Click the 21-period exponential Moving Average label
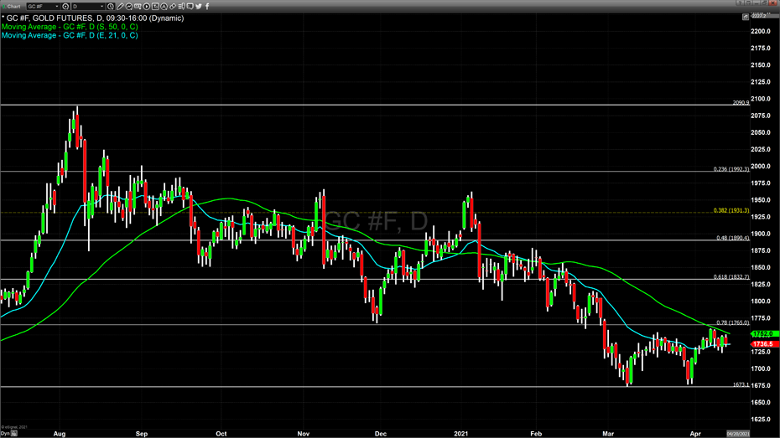The height and width of the screenshot is (438, 780). click(70, 35)
